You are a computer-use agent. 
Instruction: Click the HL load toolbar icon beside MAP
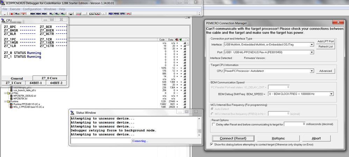(17, 14)
